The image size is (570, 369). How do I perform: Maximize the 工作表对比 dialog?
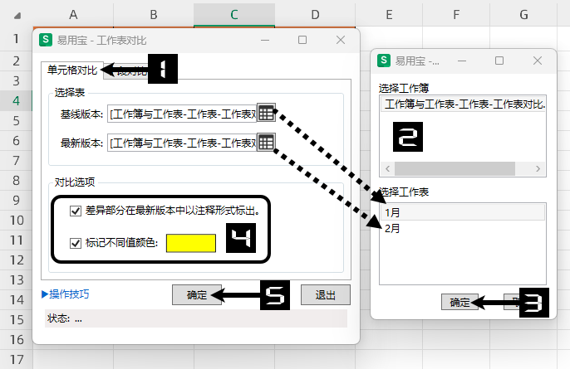click(302, 40)
